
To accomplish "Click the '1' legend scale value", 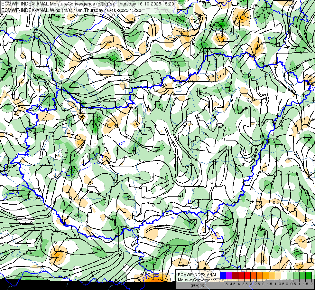I will pos(299,284).
